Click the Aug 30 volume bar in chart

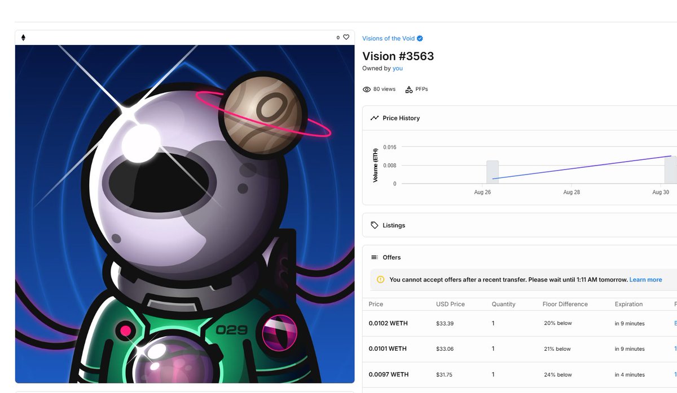(x=670, y=170)
